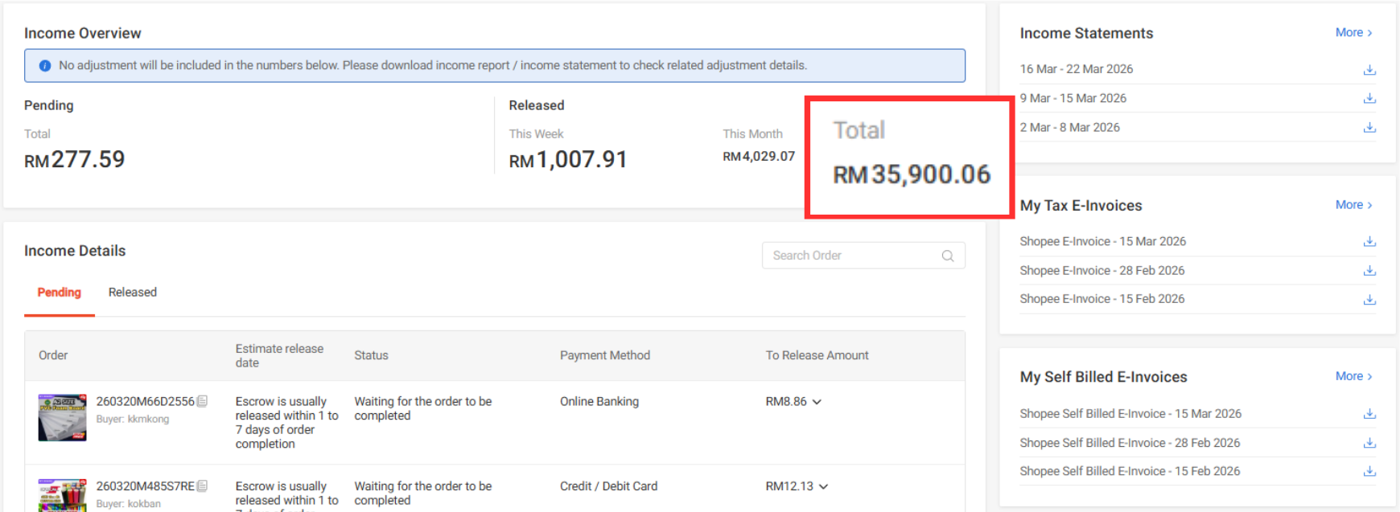
Task: Click the Status column header
Action: 372,355
